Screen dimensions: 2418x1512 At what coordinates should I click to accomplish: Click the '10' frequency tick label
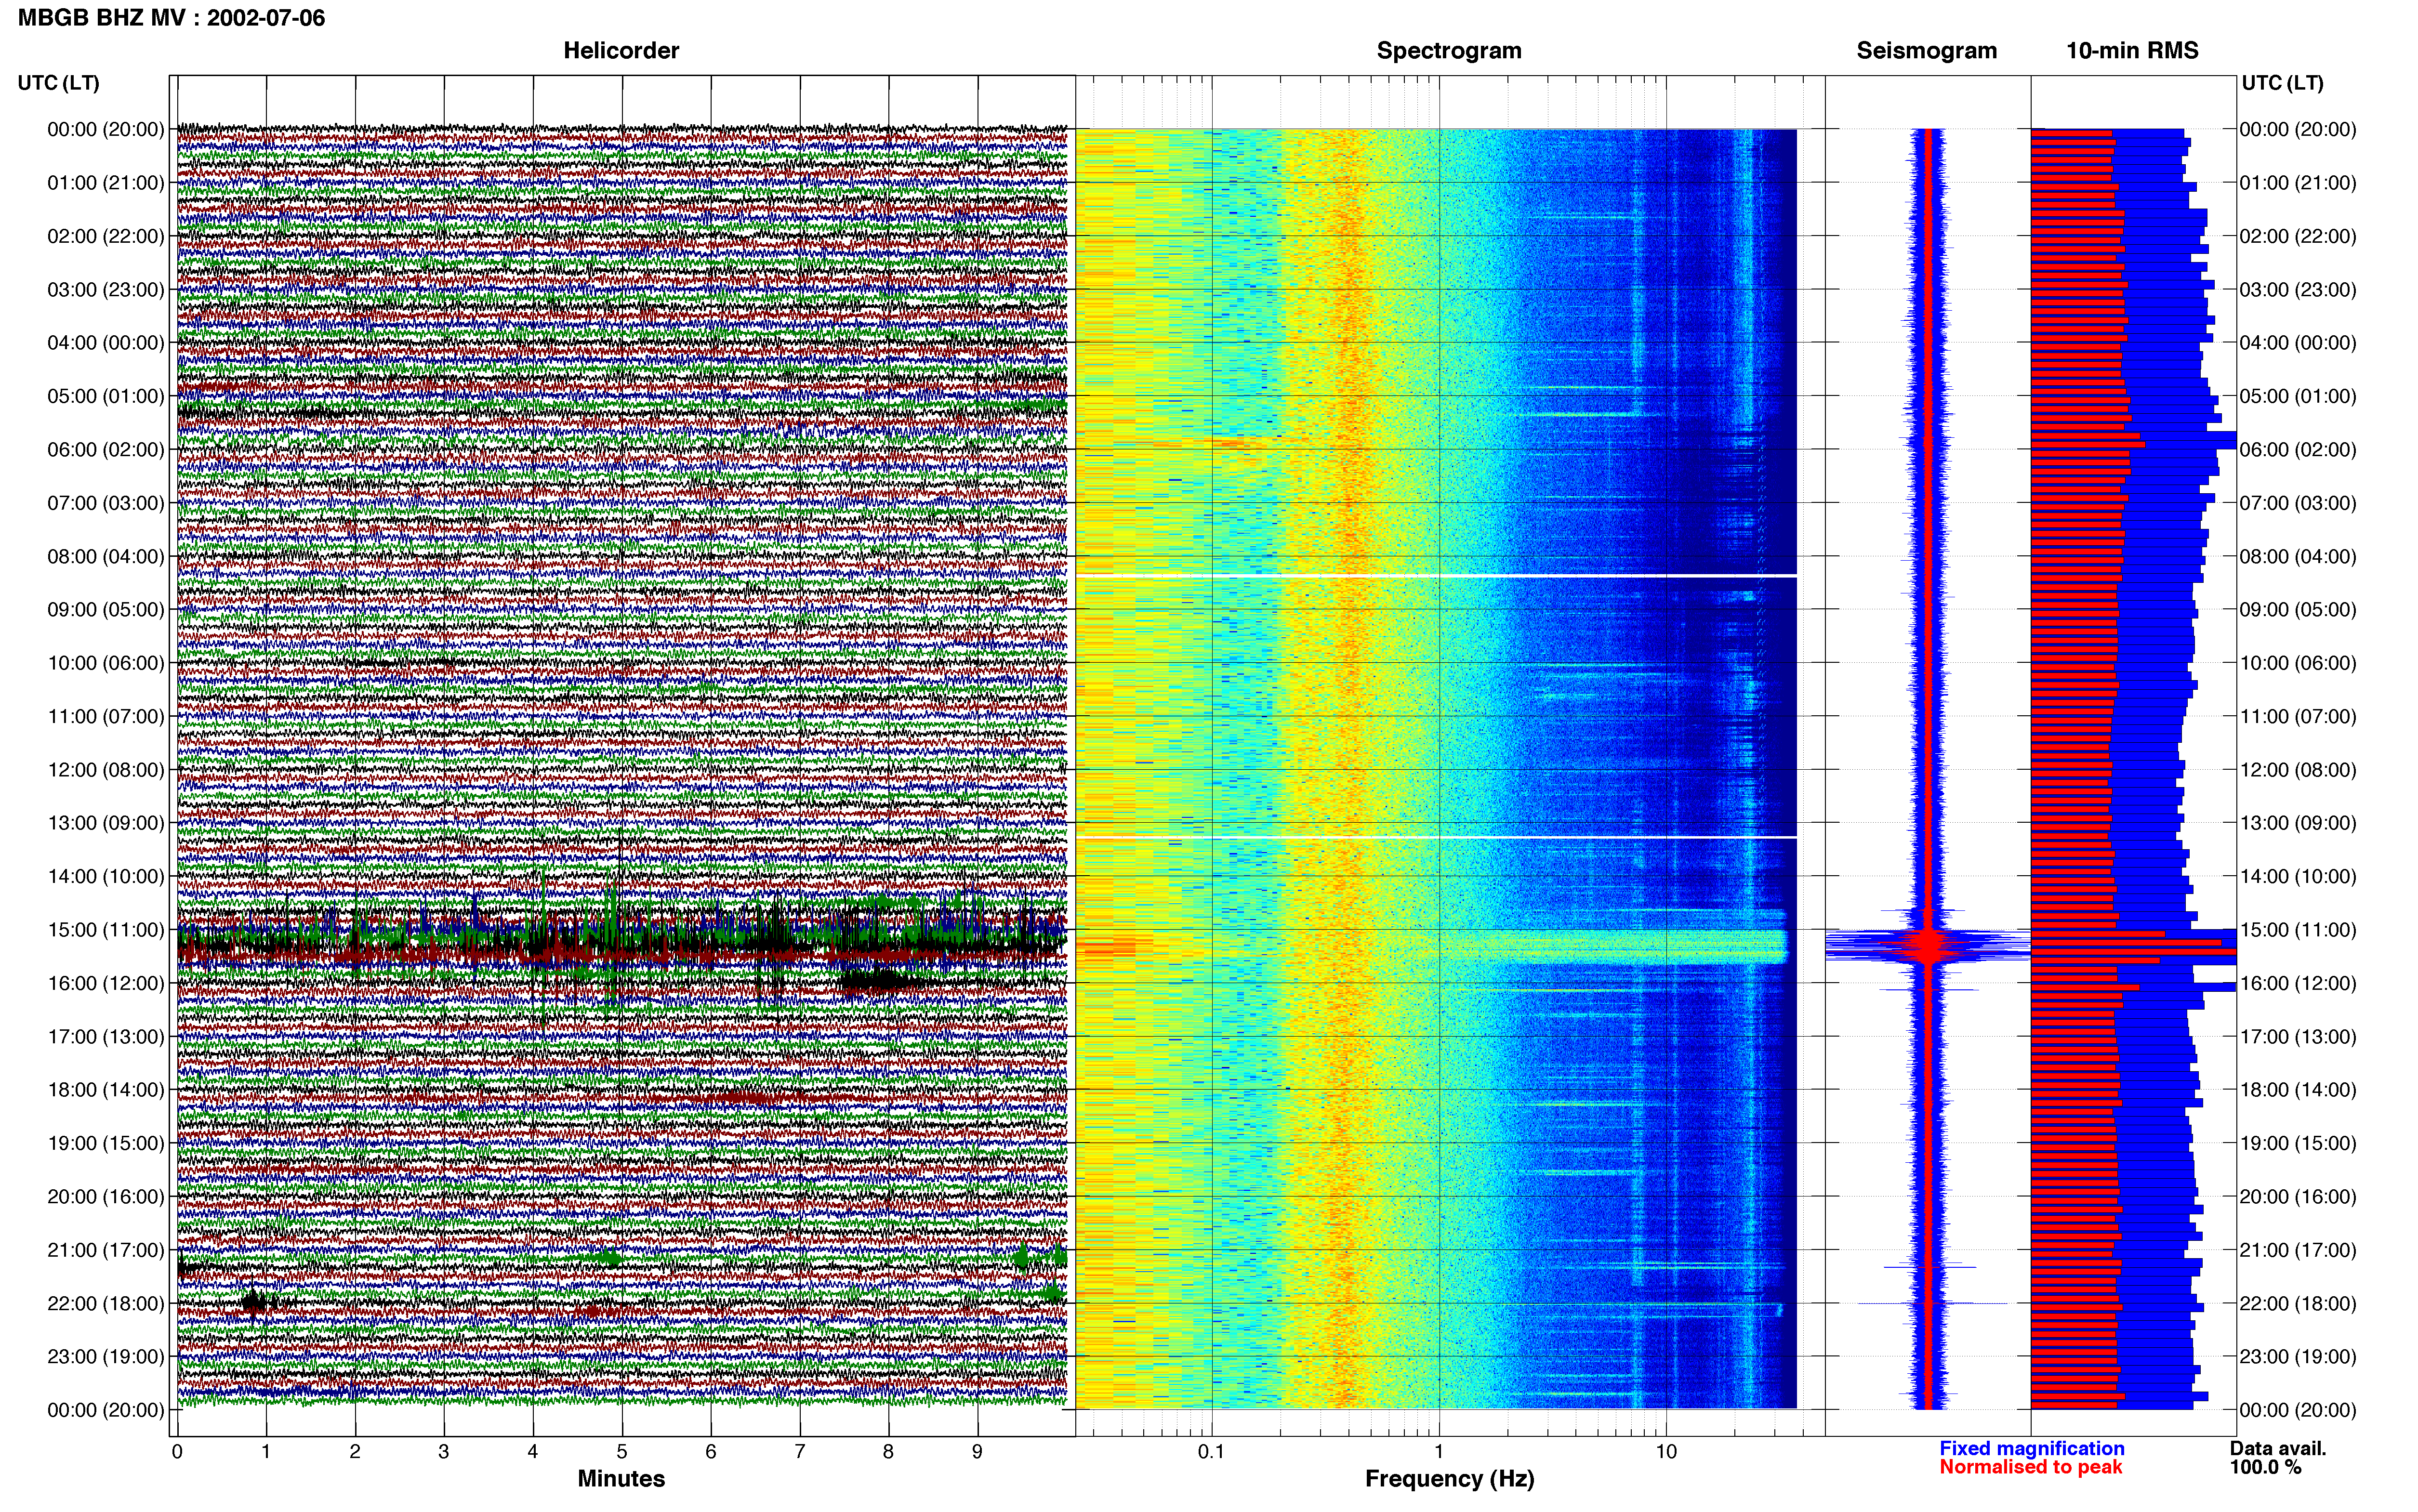(1666, 1451)
